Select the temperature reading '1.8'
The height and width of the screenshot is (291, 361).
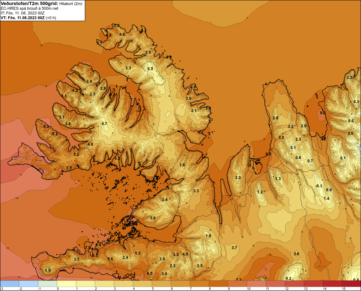coord(208,236)
